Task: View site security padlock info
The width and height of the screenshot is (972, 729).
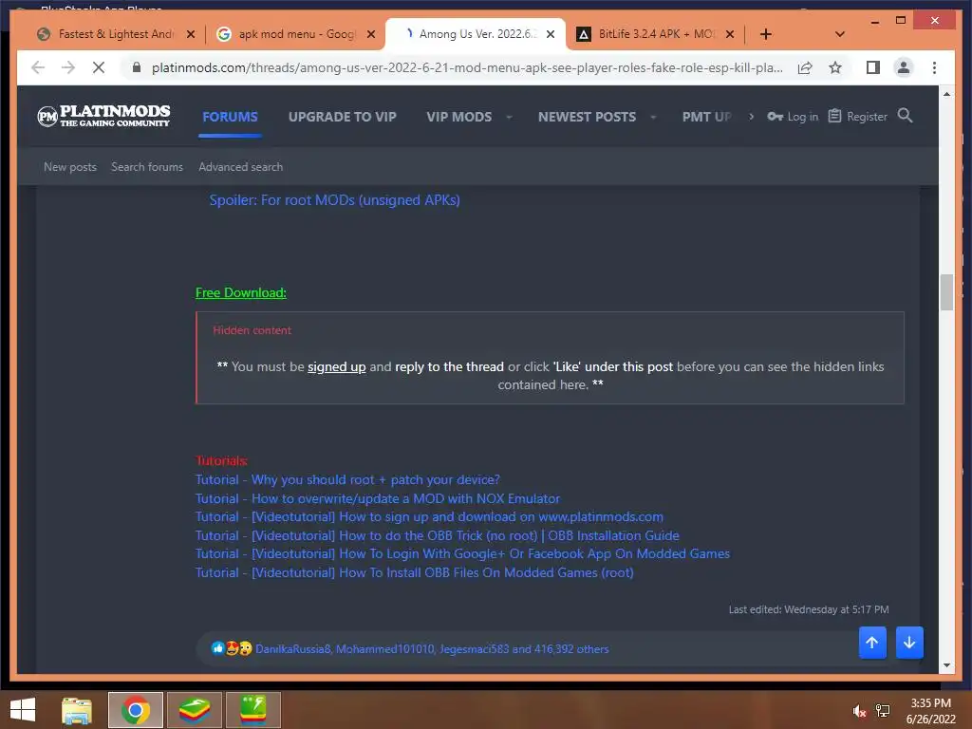Action: pyautogui.click(x=137, y=67)
